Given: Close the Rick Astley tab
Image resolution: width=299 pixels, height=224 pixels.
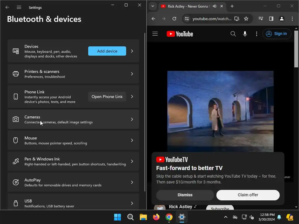Looking at the screenshot, I should [x=222, y=6].
